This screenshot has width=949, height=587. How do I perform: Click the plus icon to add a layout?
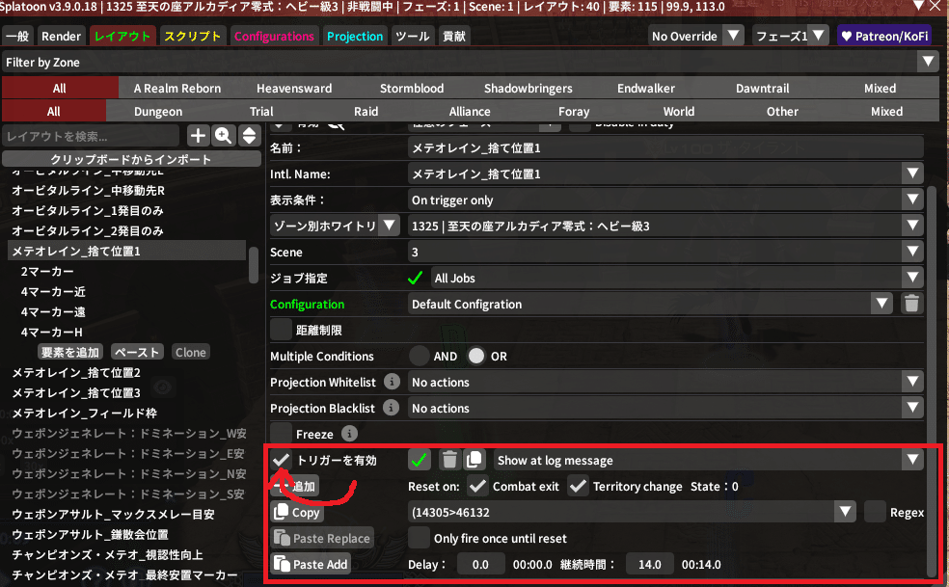(x=198, y=136)
